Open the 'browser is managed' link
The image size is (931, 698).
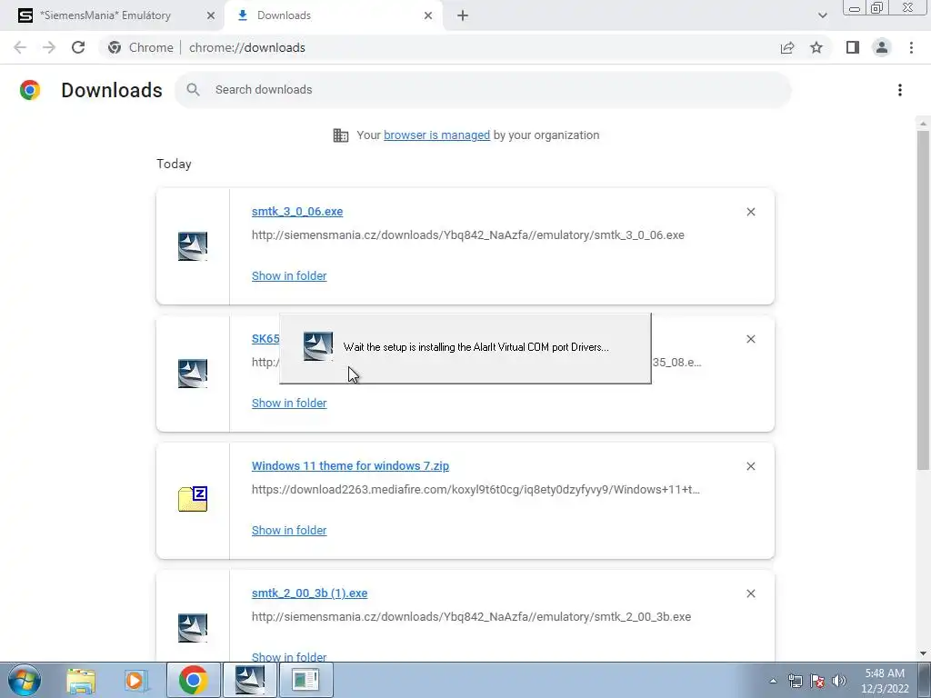coord(437,135)
